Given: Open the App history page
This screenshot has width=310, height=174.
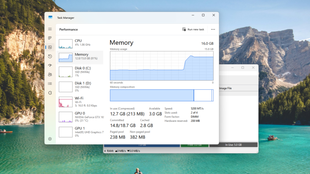Looking at the screenshot, I should click(x=50, y=56).
